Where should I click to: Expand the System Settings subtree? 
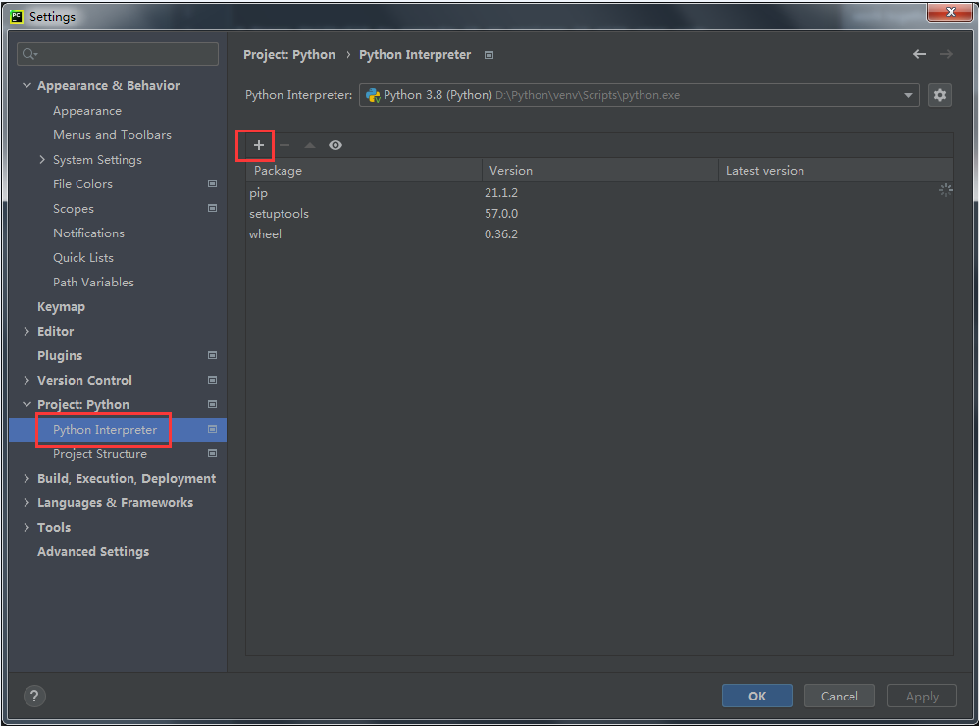click(x=42, y=160)
